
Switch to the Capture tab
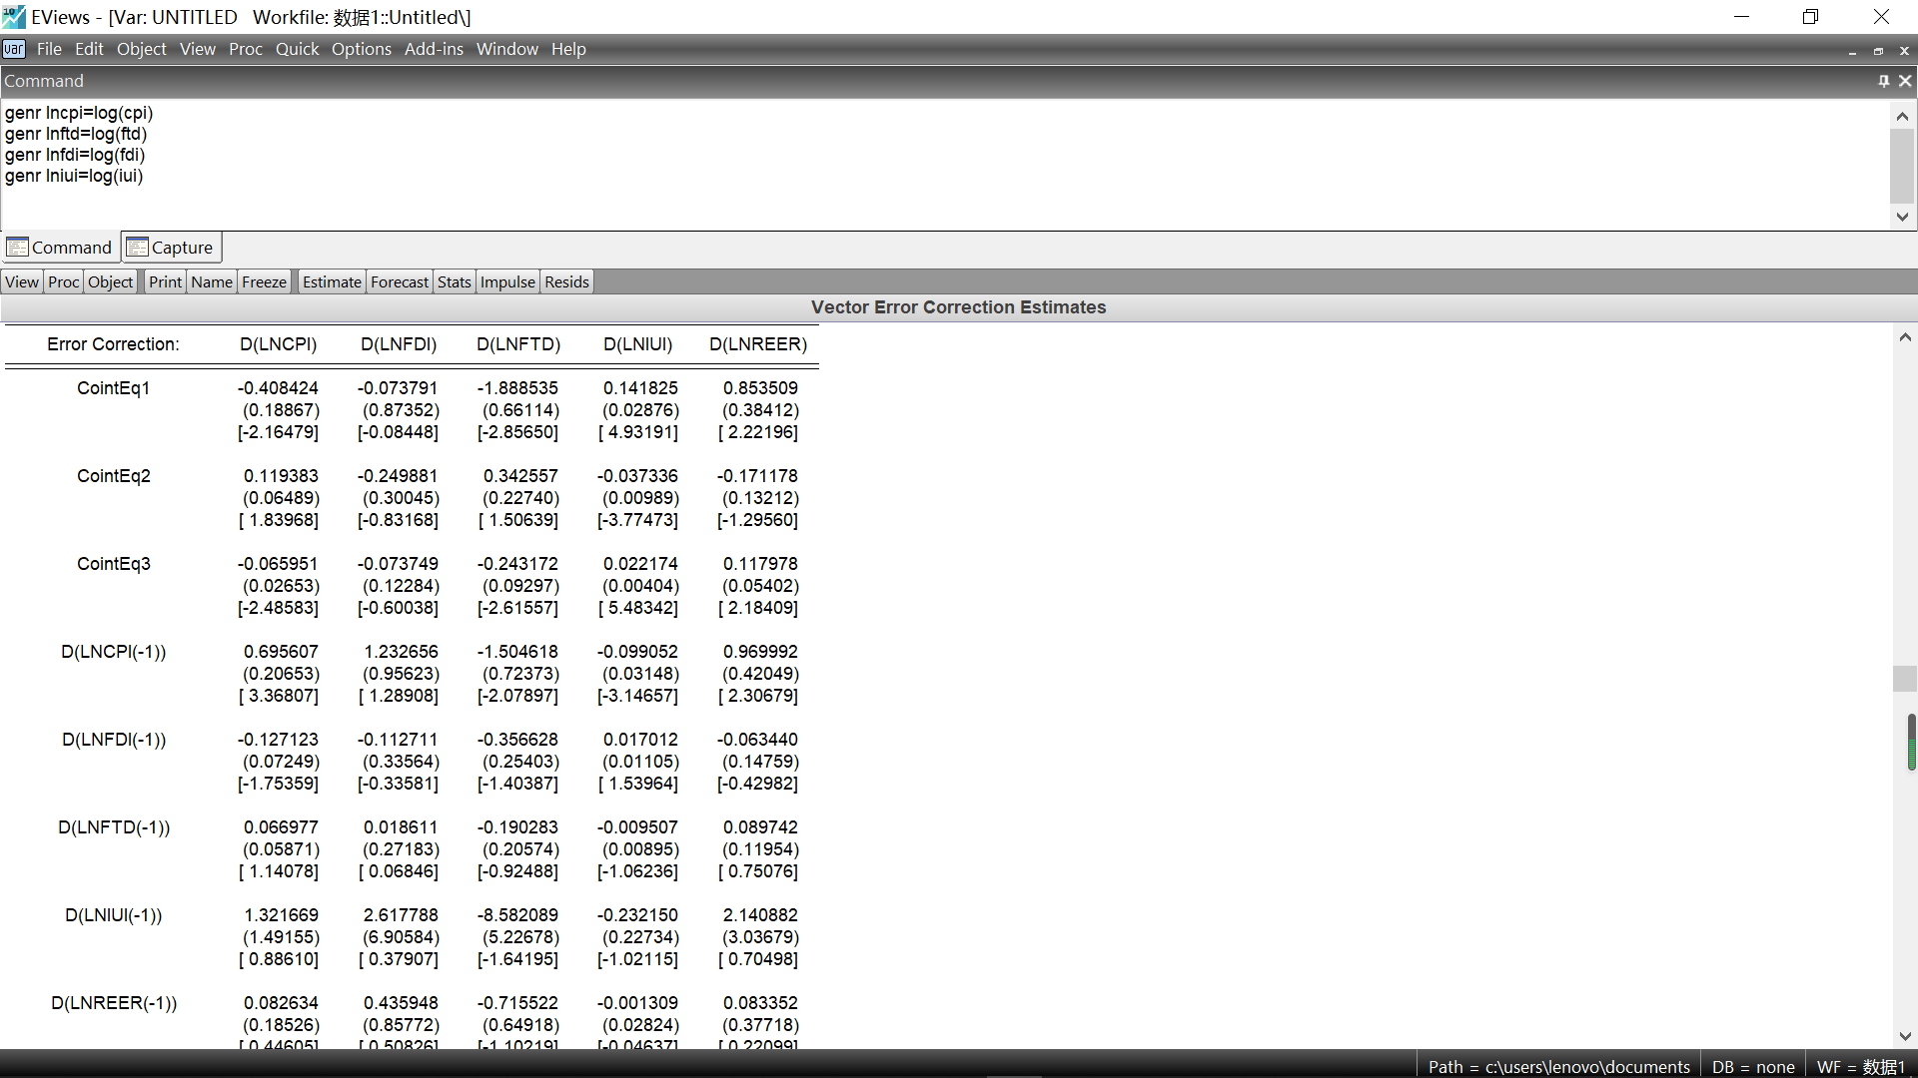point(171,248)
